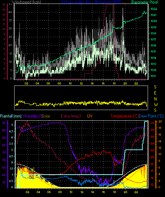Select the "Temperature (°C)" legend label
The width and height of the screenshot is (165, 197).
pyautogui.click(x=125, y=116)
